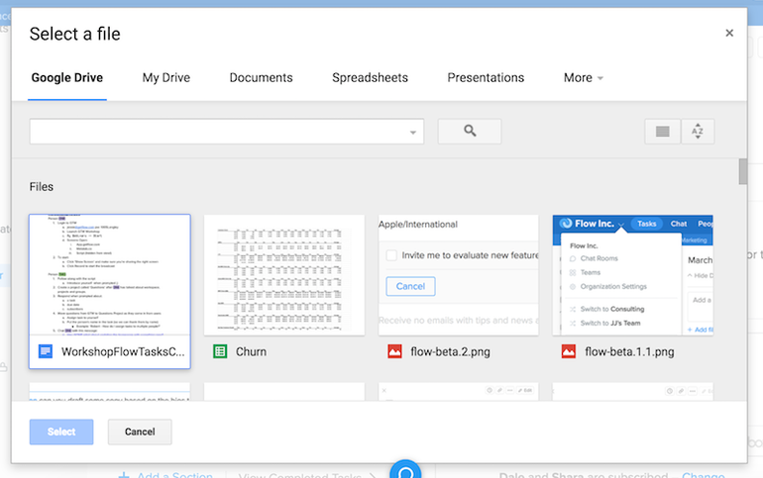Open the More tab dropdown
This screenshot has width=763, height=478.
point(583,78)
